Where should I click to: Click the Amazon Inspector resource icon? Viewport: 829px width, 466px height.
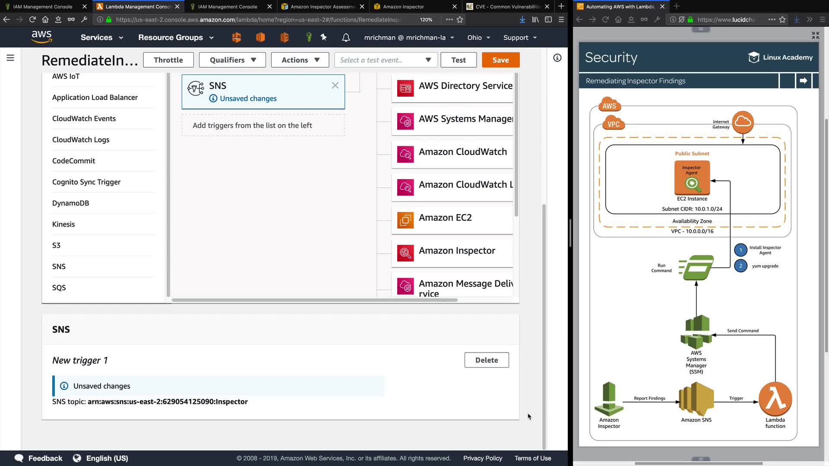[405, 253]
